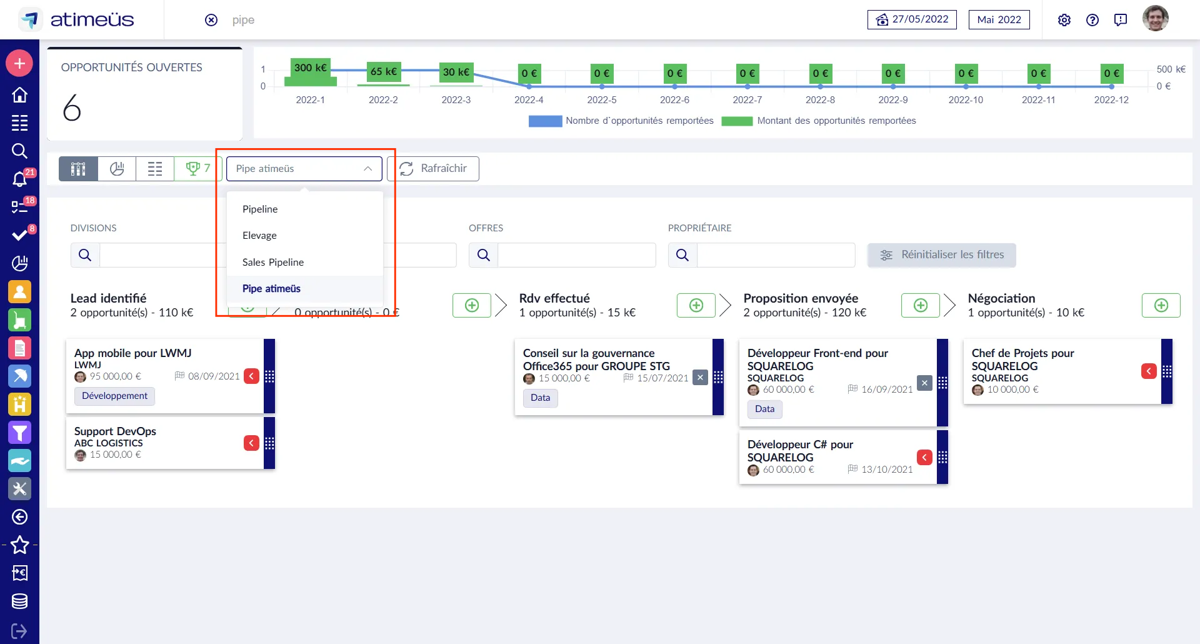This screenshot has height=644, width=1200.
Task: Open the pie chart dashboard icon in sidebar
Action: 19,263
